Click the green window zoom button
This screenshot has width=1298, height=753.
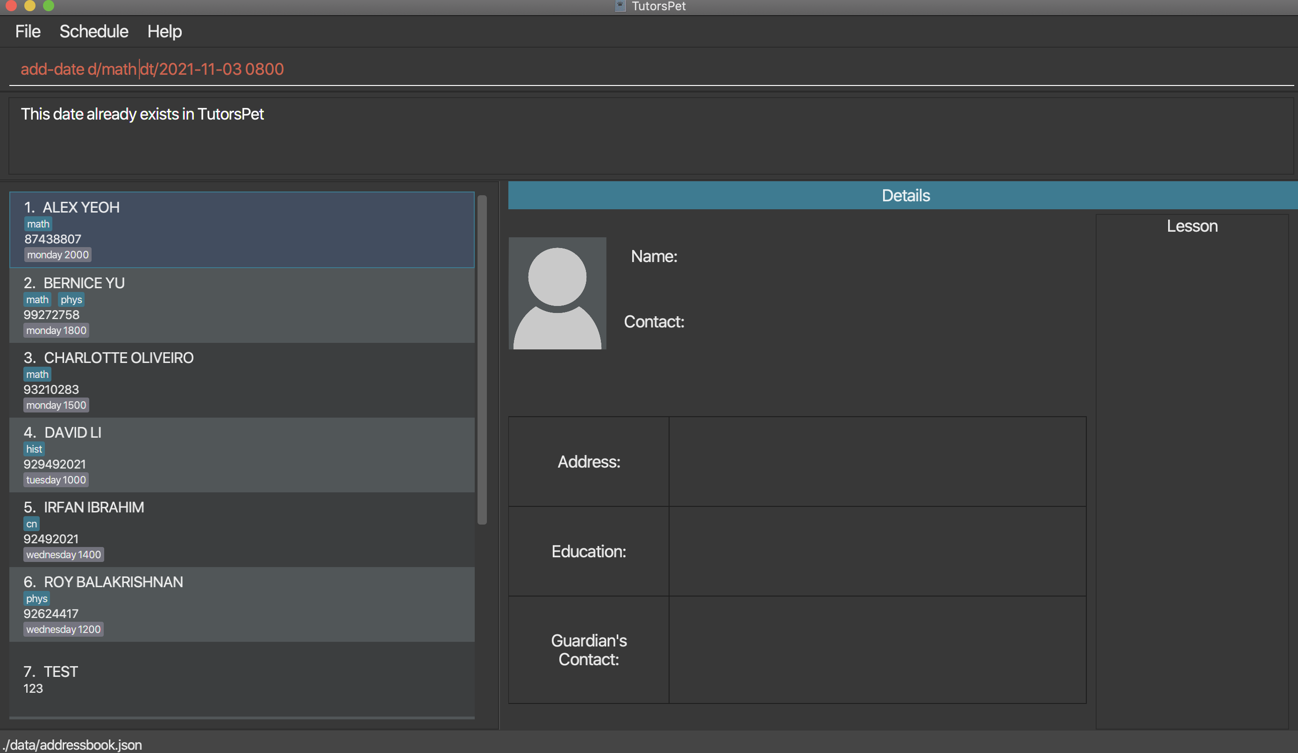click(49, 6)
